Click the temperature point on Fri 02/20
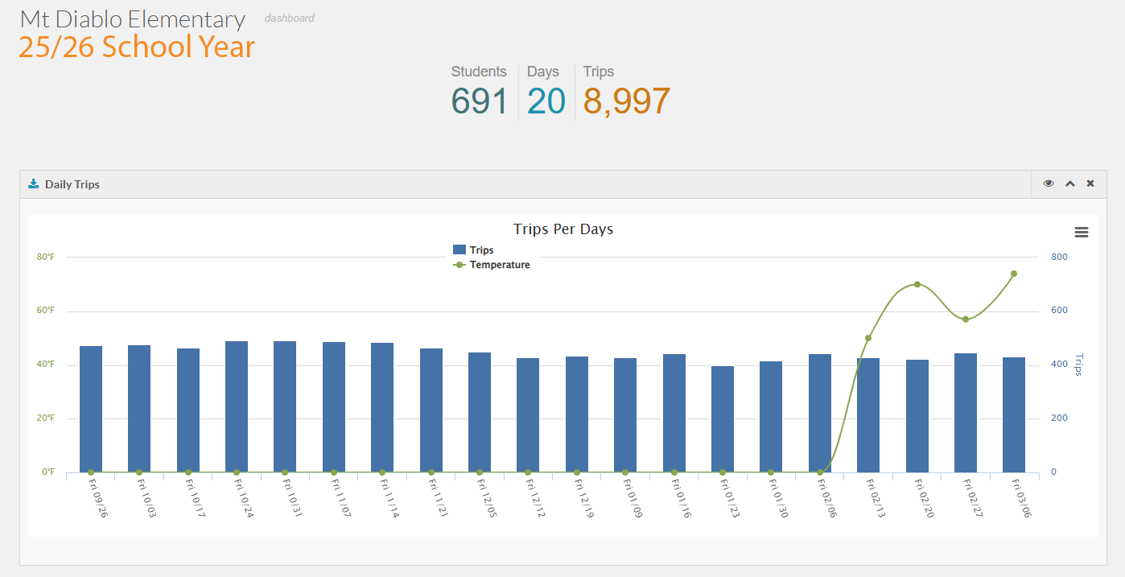The width and height of the screenshot is (1125, 577). point(917,284)
